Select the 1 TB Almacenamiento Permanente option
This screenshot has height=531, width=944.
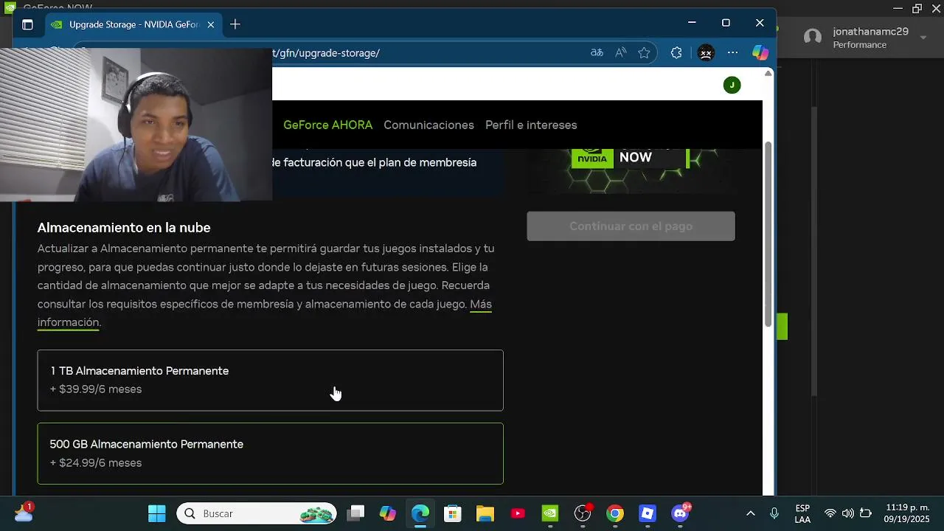(x=270, y=380)
